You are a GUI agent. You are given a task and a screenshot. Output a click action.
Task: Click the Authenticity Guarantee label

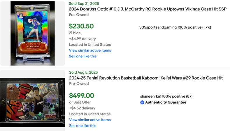(166, 102)
